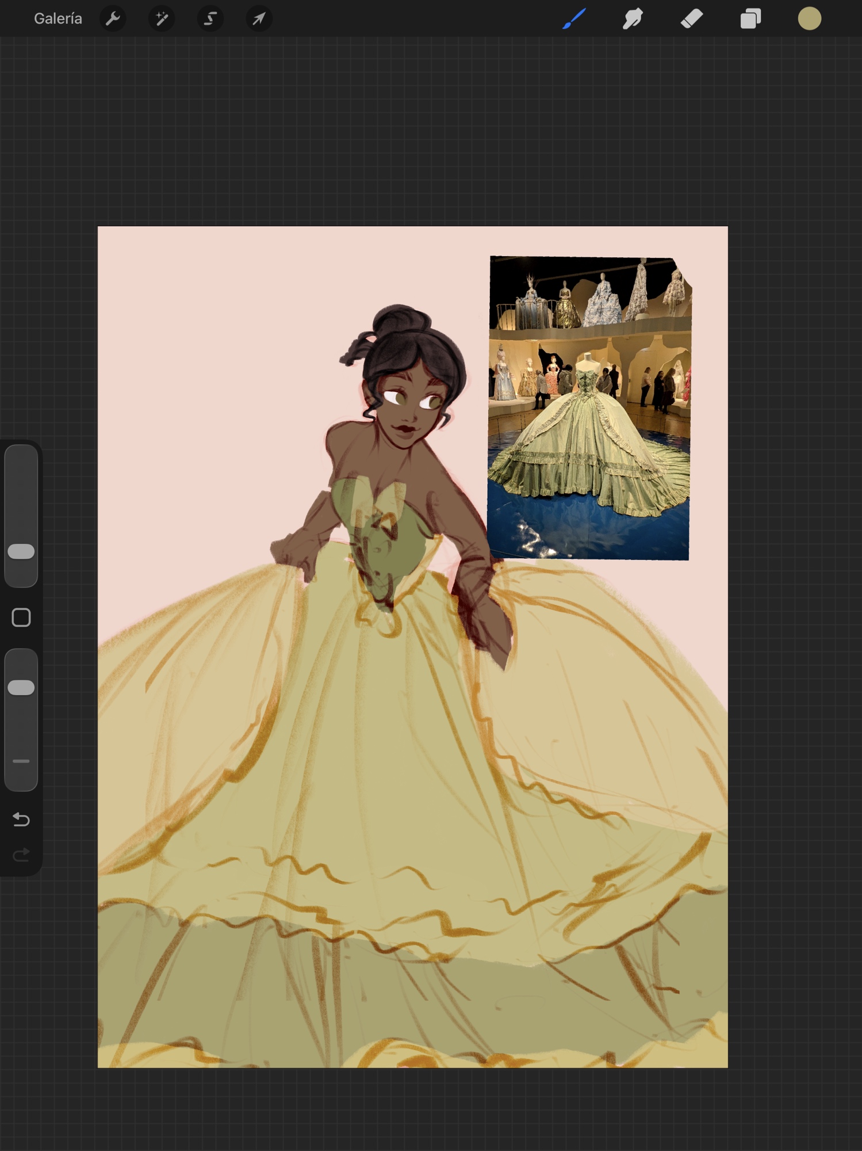Image resolution: width=862 pixels, height=1151 pixels.
Task: Redo the undone action
Action: [x=21, y=855]
